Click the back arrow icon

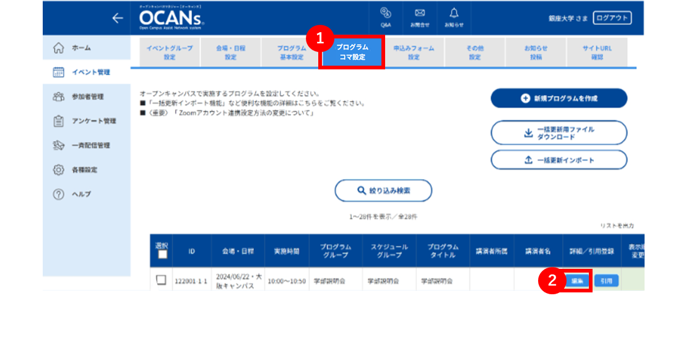(x=117, y=18)
